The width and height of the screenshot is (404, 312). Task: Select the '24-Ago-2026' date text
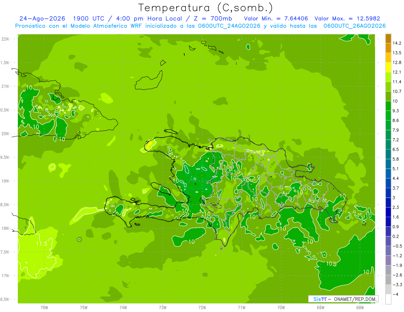42,19
